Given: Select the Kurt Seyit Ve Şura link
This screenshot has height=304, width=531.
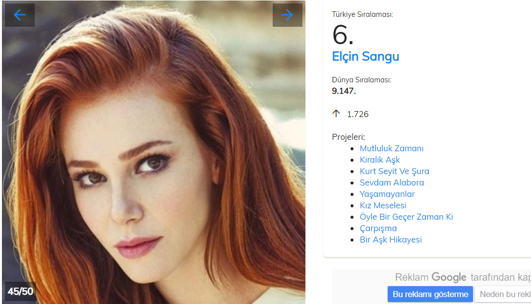Looking at the screenshot, I should click(x=395, y=171).
